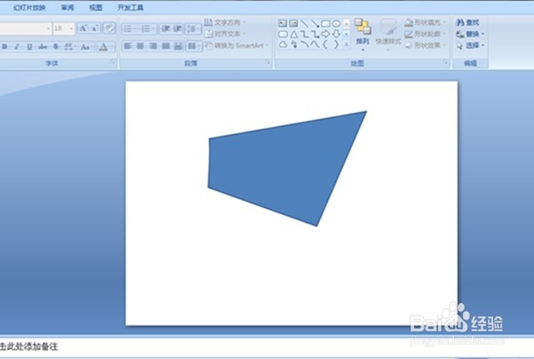Open the Change Case (Aa) menu
Image resolution: width=534 pixels, height=359 pixels.
pos(86,47)
